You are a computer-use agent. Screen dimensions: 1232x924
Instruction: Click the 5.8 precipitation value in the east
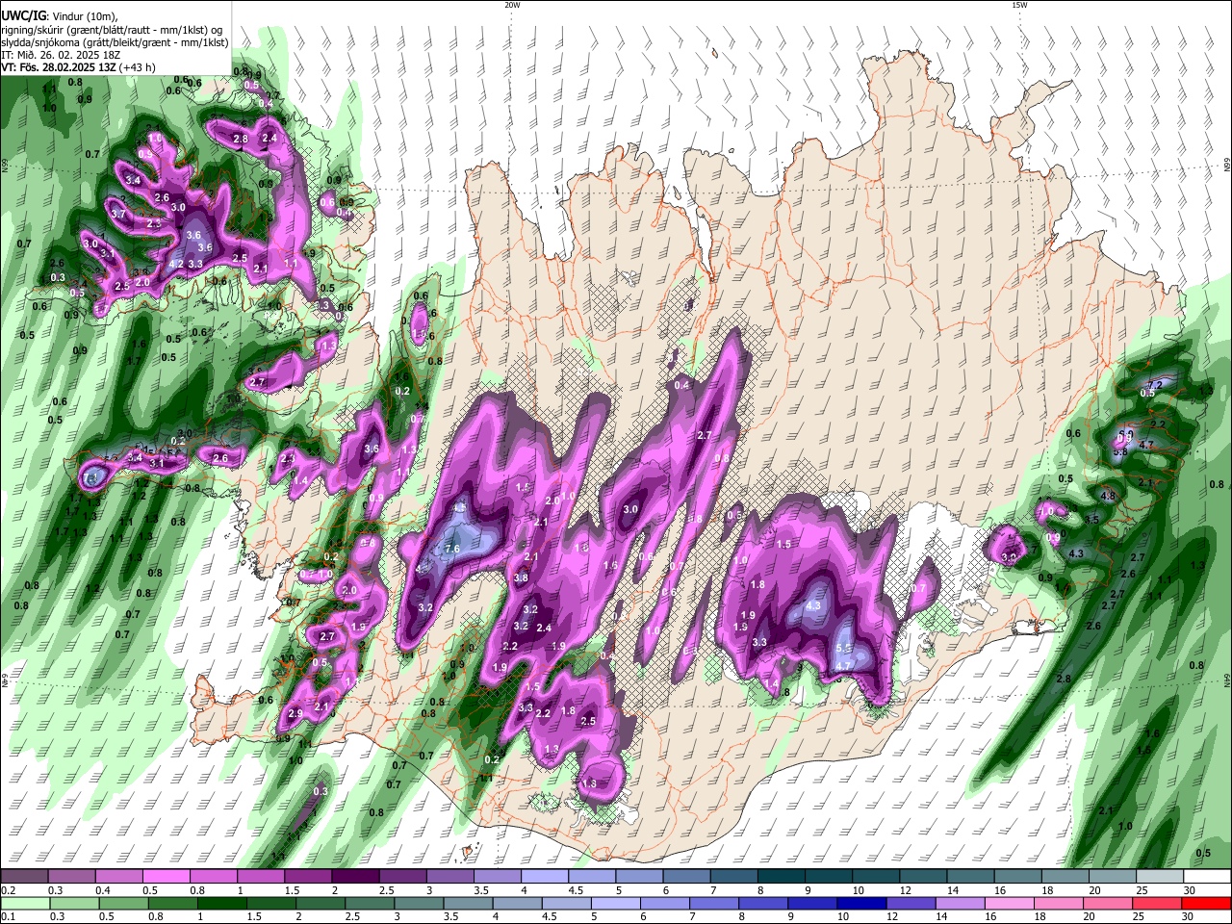click(1120, 451)
